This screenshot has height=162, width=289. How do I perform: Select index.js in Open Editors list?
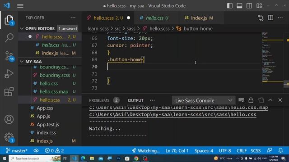[x=50, y=53]
